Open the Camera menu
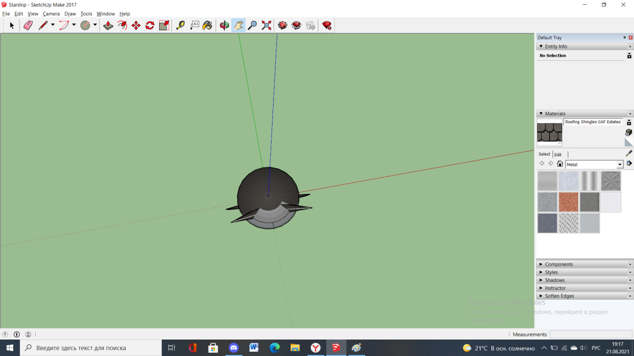The image size is (634, 356). [51, 14]
